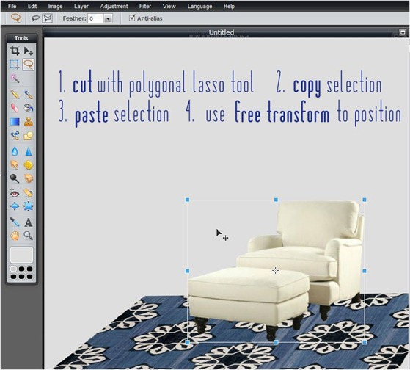The image size is (410, 370).
Task: Click the Untitled document title bar
Action: [222, 32]
